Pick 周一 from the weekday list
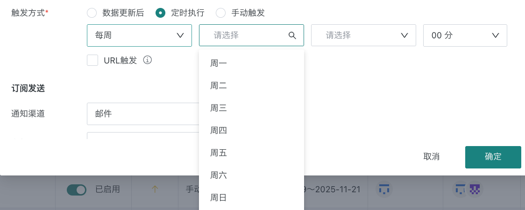The height and width of the screenshot is (210, 525). (x=251, y=63)
